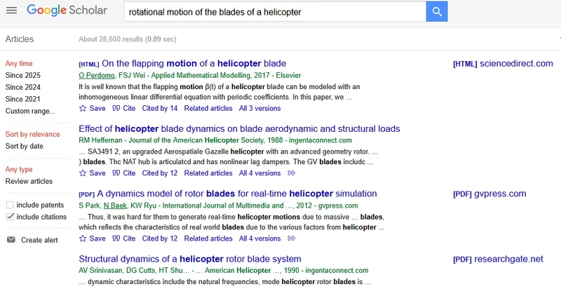Show only Review articles

pos(29,181)
